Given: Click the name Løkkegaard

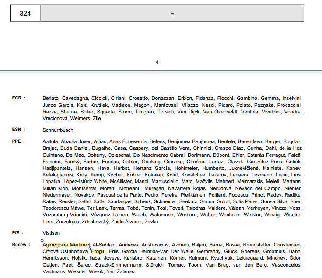Looking at the screenshot, I should [x=249, y=258].
